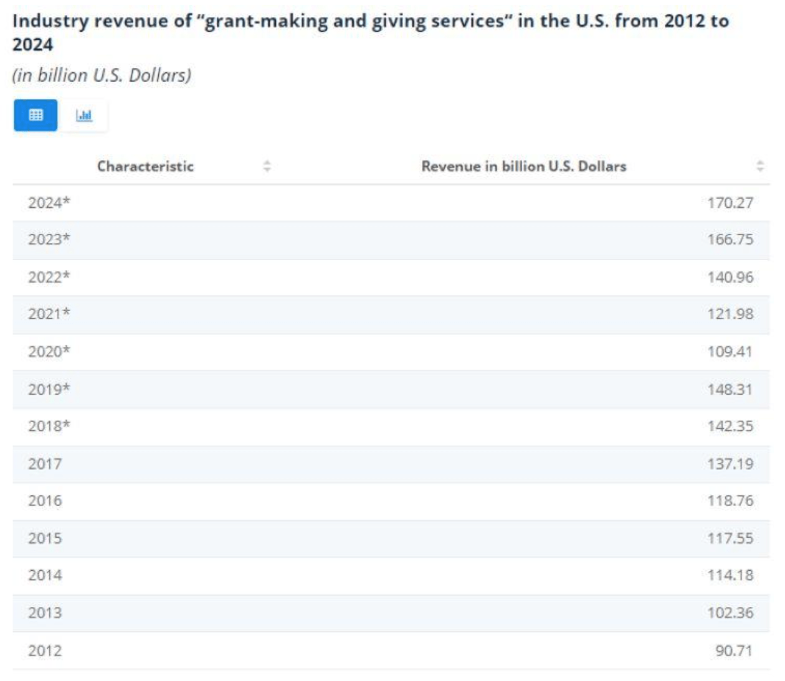Click the 109.41 revenue value
Screen dimensions: 785x681
(730, 352)
